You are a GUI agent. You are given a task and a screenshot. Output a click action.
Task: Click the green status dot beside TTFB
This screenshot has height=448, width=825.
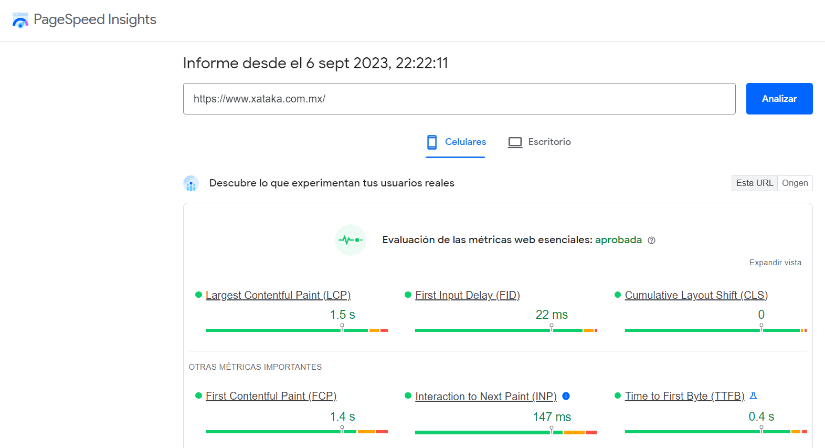pyautogui.click(x=618, y=395)
